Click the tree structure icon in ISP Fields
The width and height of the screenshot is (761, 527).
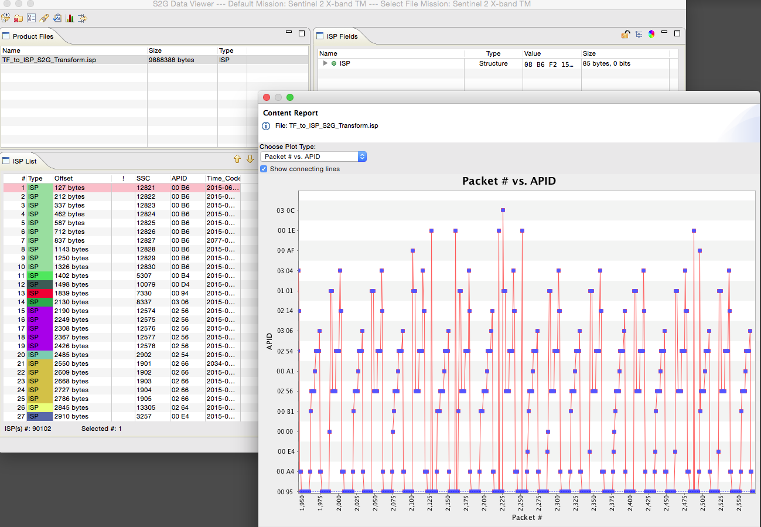pos(639,35)
